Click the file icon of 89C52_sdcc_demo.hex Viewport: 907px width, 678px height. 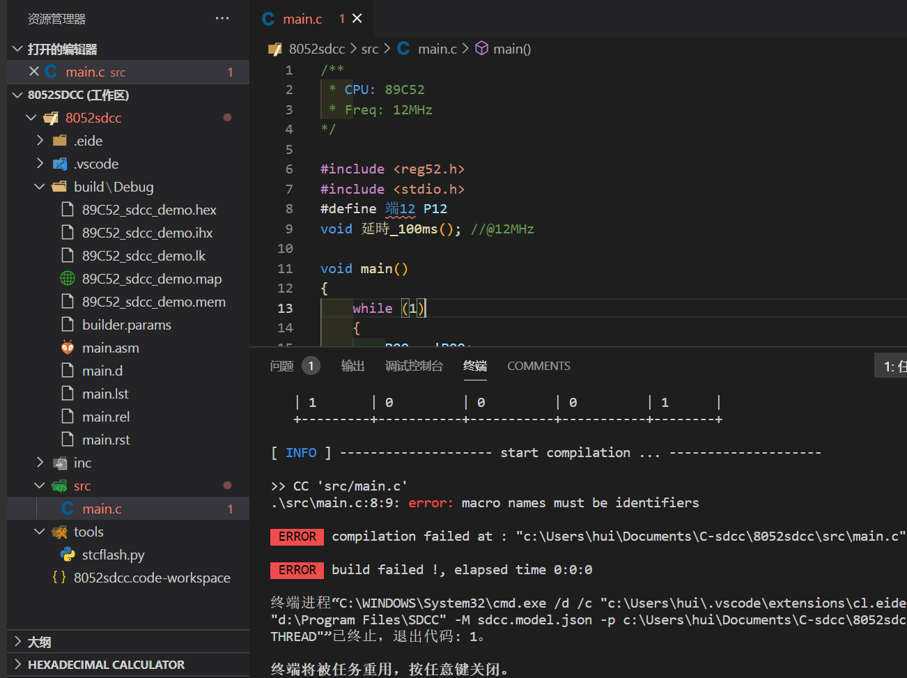(68, 210)
